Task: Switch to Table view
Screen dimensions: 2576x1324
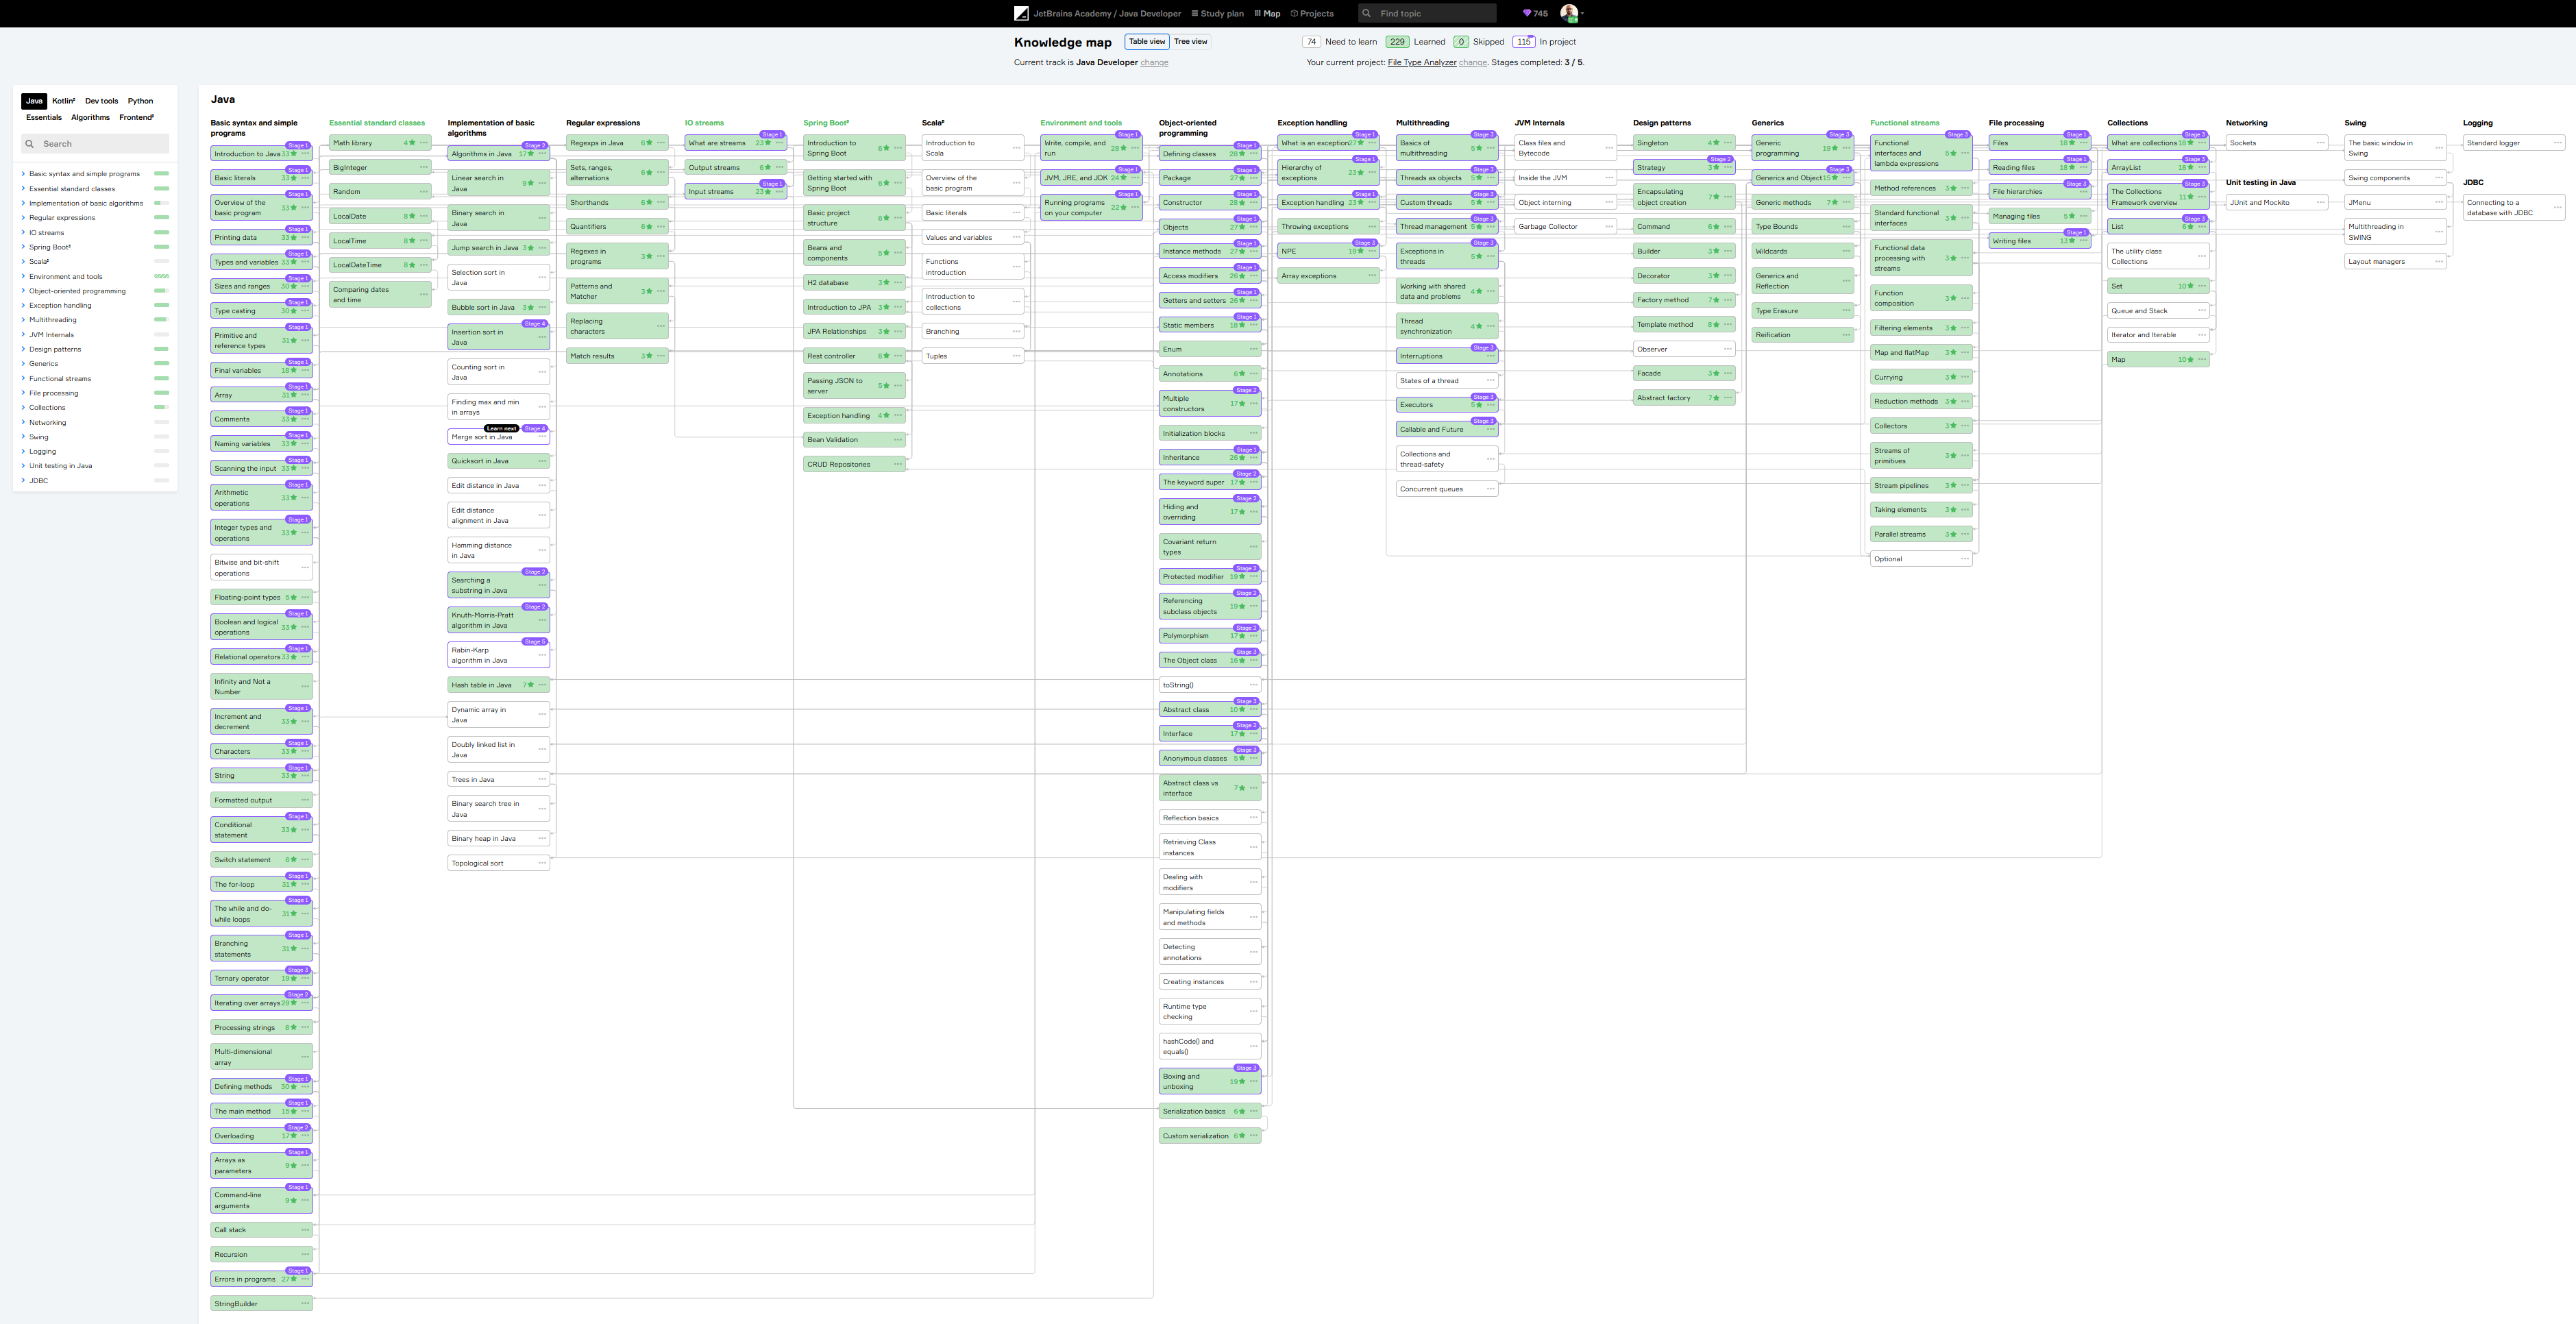Action: tap(1147, 42)
